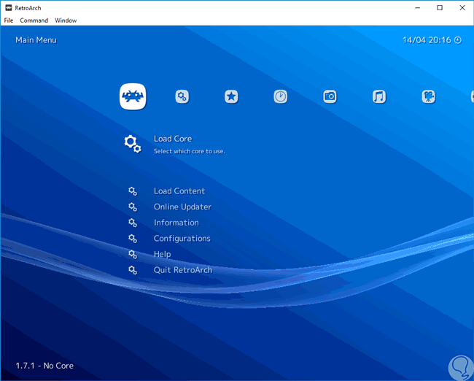The image size is (474, 381).
Task: Open the Images camera icon
Action: (330, 96)
